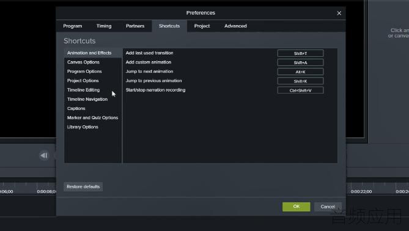This screenshot has width=409, height=231.
Task: Select the Project tab
Action: (x=202, y=26)
